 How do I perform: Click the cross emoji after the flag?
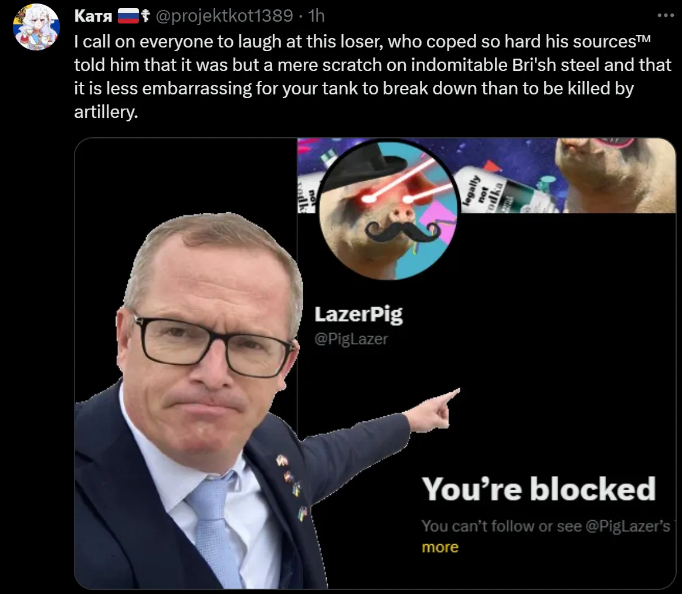click(145, 16)
